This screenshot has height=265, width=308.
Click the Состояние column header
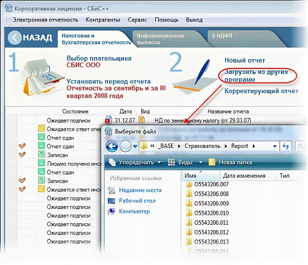click(x=75, y=111)
